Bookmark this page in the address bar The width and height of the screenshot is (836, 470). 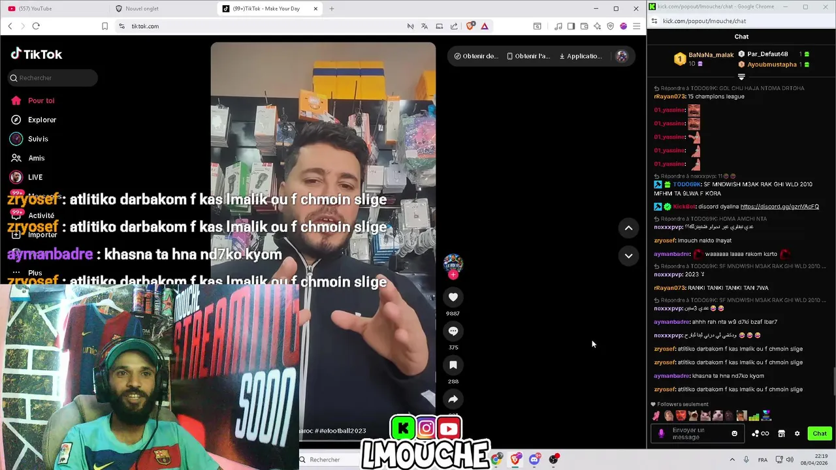click(x=104, y=26)
